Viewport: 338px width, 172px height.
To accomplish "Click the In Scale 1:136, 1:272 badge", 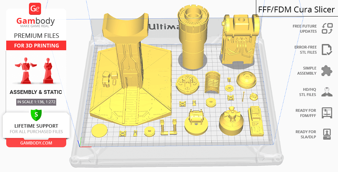I will (36, 102).
